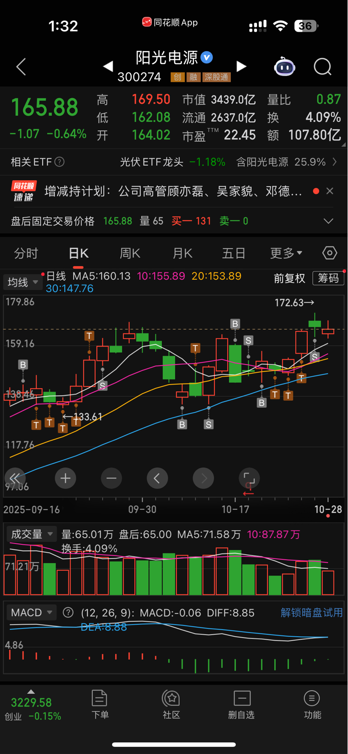Tap the current price 165.88
The image size is (348, 754).
[x=44, y=107]
